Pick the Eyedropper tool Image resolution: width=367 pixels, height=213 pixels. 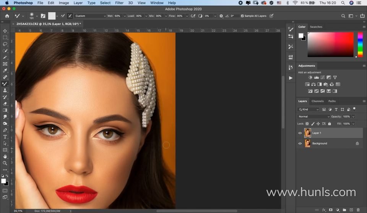[x=5, y=71]
